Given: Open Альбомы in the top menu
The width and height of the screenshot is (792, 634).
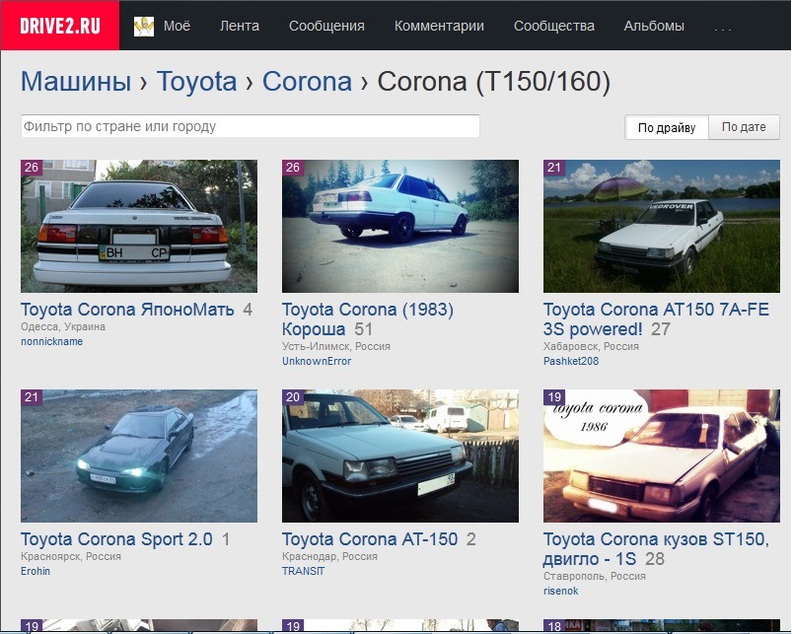Looking at the screenshot, I should point(654,26).
